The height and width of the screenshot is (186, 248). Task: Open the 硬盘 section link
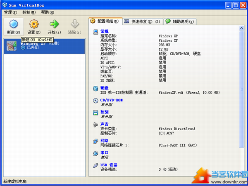[x=105, y=88]
